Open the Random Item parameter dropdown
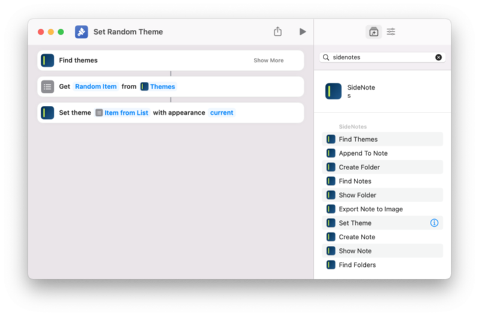The image size is (479, 316). (96, 87)
